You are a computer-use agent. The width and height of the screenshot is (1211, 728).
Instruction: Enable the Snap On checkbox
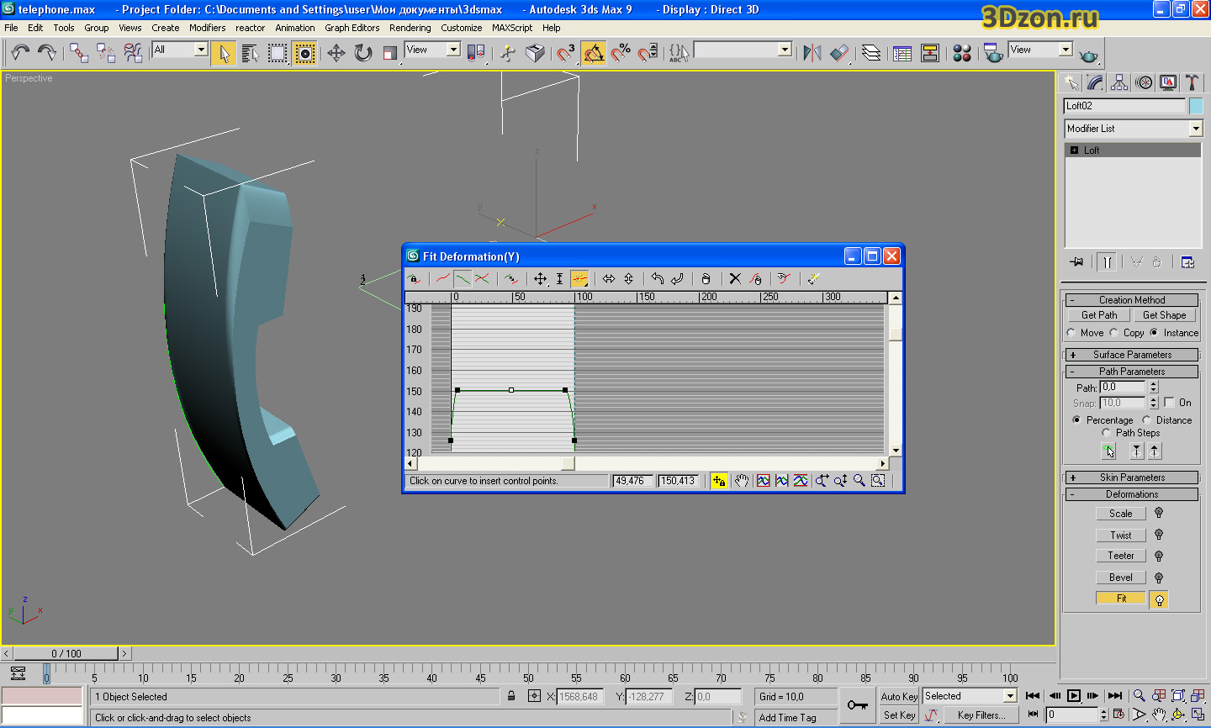click(1169, 403)
